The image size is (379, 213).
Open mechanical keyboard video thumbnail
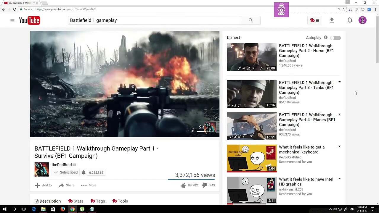[252, 158]
